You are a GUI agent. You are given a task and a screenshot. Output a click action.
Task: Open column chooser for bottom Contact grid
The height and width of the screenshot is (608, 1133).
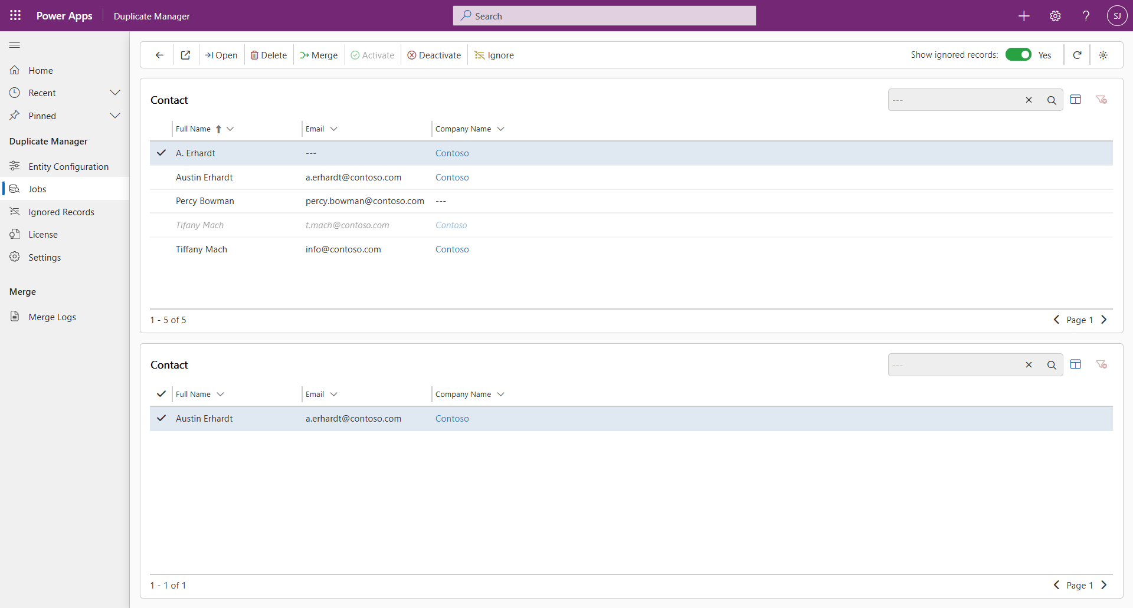[1076, 364]
